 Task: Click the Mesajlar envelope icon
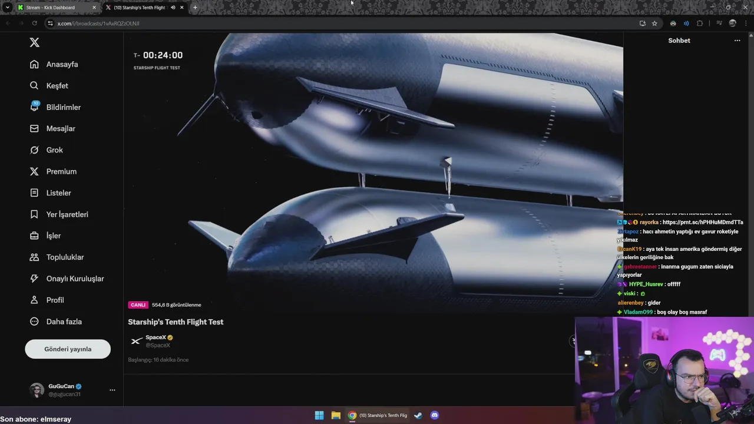tap(34, 128)
